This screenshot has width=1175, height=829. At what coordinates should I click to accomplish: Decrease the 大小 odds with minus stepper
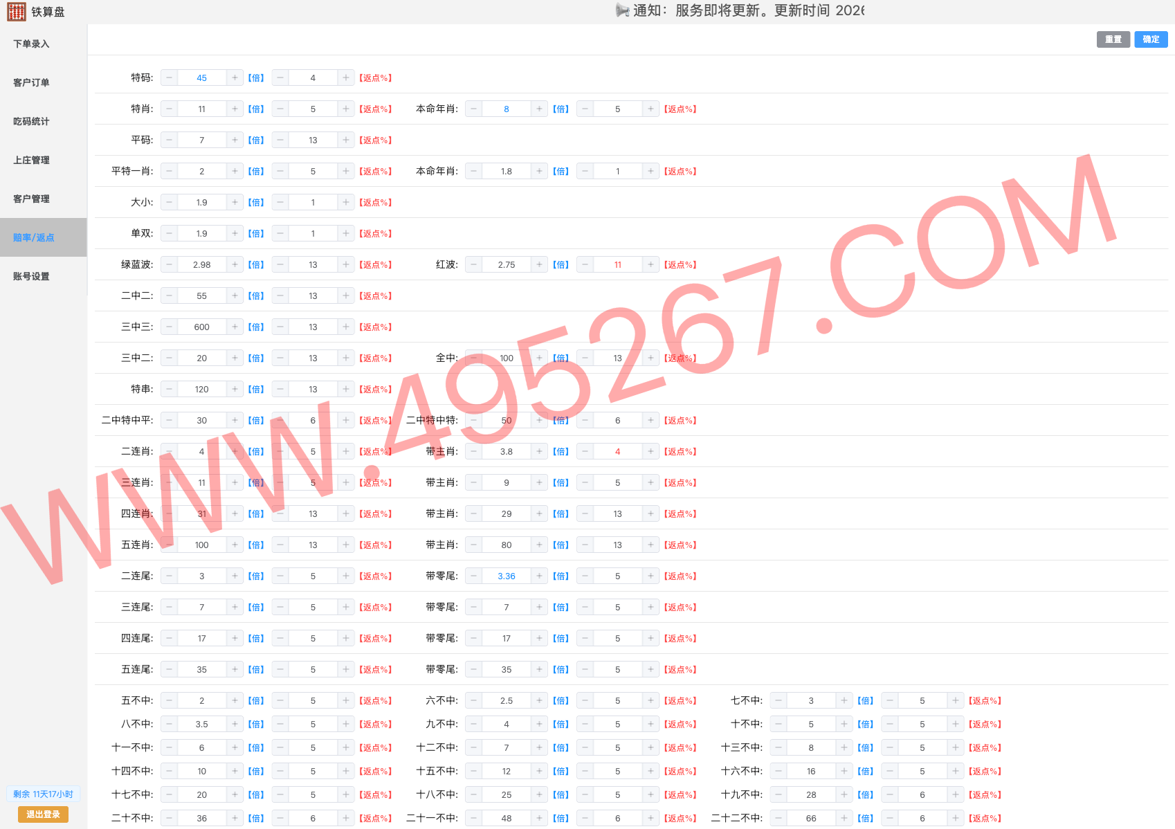pyautogui.click(x=169, y=201)
